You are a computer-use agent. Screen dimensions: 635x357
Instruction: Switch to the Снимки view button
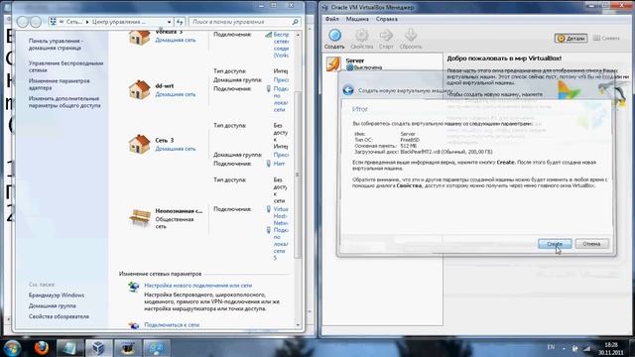606,38
